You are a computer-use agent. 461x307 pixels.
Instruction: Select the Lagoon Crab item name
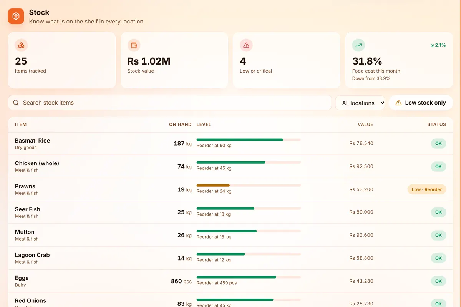(32, 255)
